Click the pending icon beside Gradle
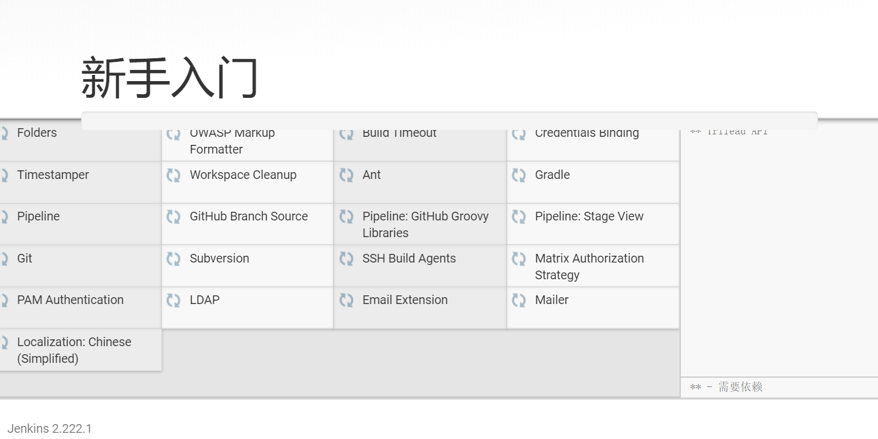 tap(518, 175)
